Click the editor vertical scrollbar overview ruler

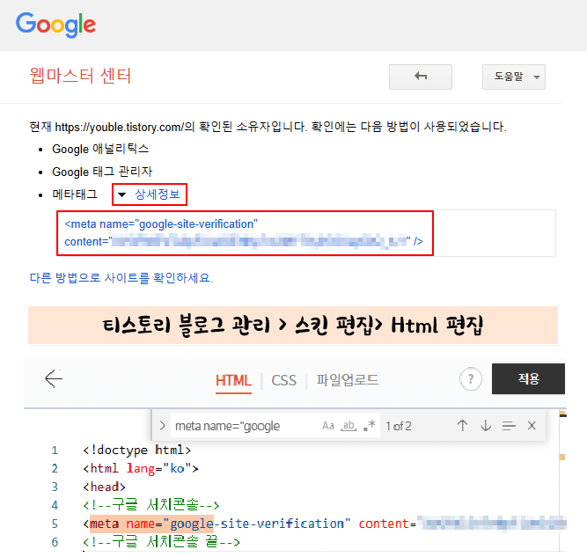[x=562, y=480]
